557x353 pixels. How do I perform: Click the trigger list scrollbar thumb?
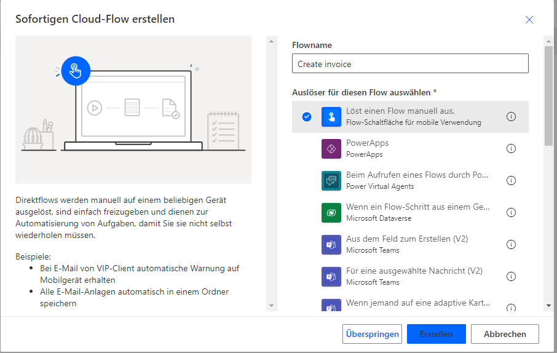click(x=548, y=95)
